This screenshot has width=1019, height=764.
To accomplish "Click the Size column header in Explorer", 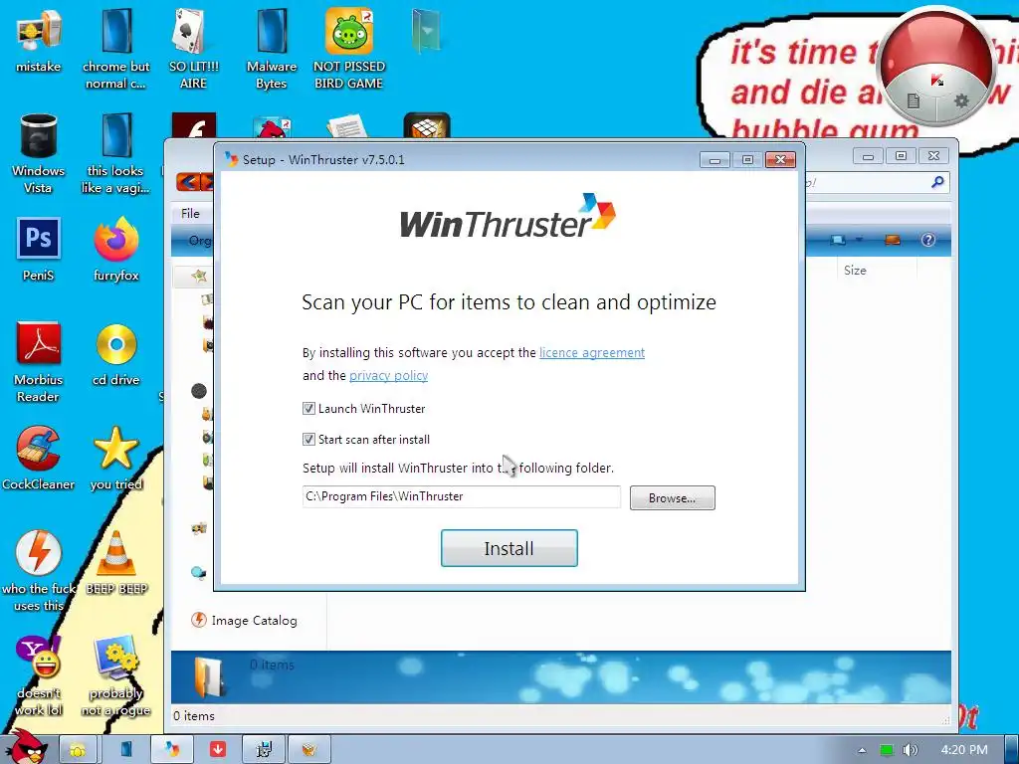I will pos(855,271).
